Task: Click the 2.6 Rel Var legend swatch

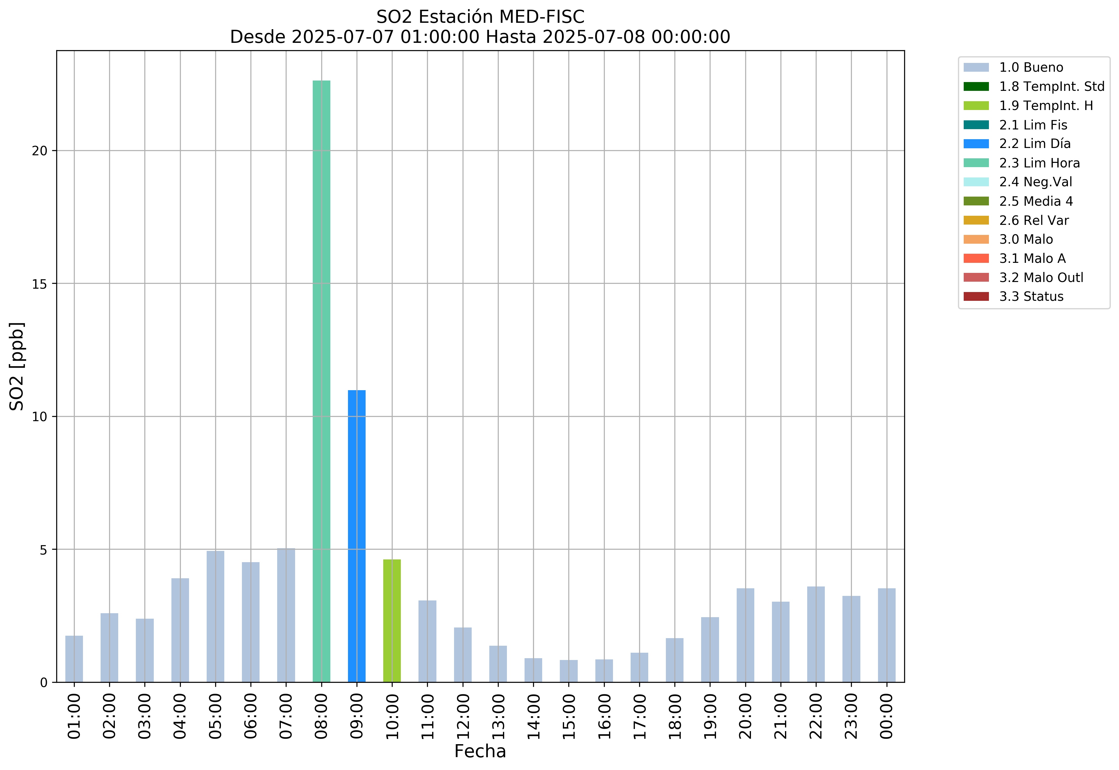Action: (976, 221)
